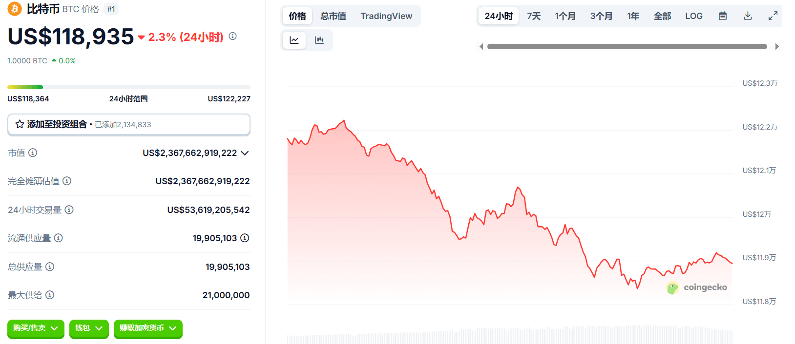This screenshot has height=344, width=795.
Task: Select 3个月 time range
Action: coord(601,16)
